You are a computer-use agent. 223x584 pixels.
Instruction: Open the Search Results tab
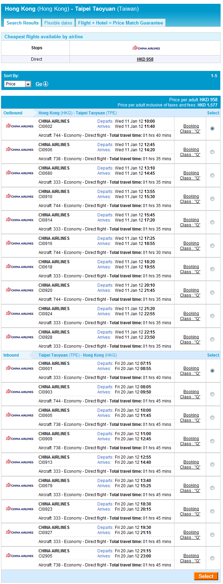pyautogui.click(x=23, y=23)
